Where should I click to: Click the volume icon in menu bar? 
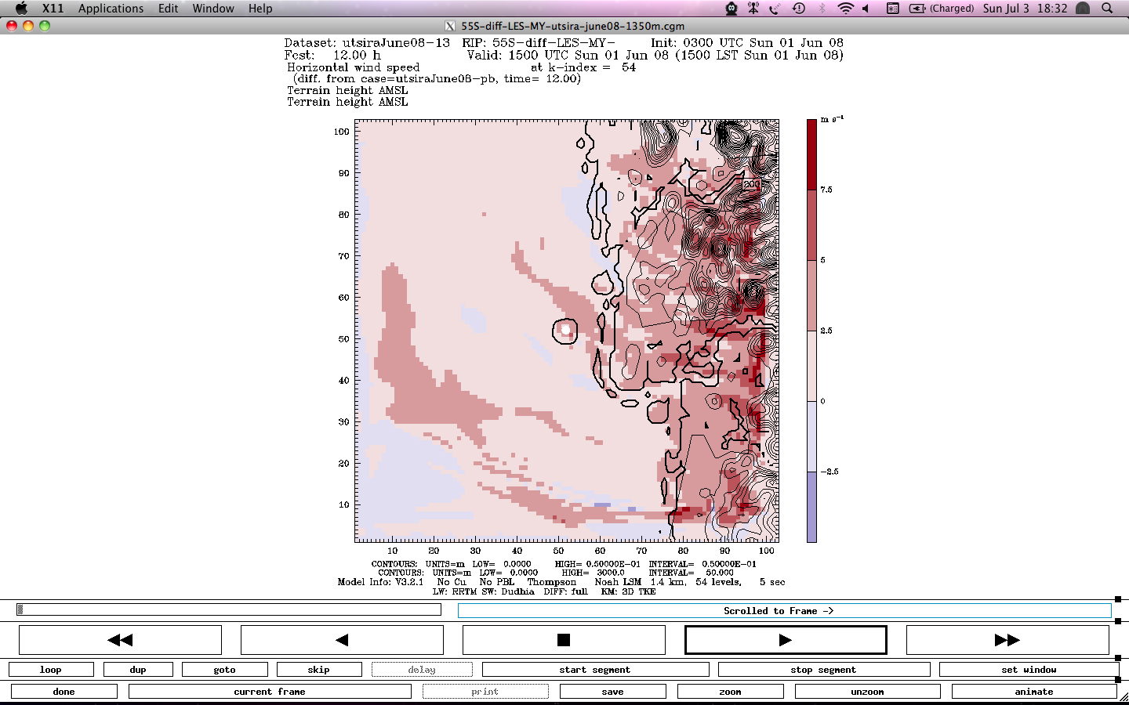[x=866, y=8]
